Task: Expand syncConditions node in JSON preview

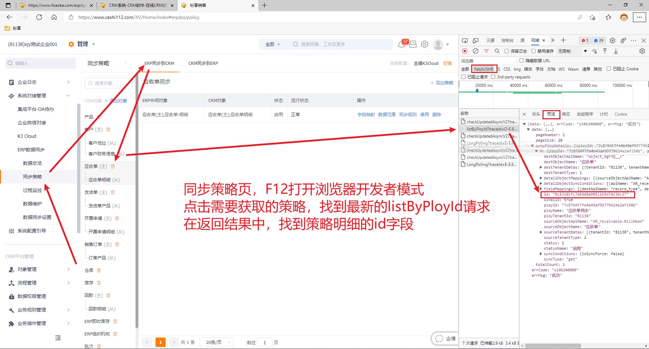Action: coord(541,254)
